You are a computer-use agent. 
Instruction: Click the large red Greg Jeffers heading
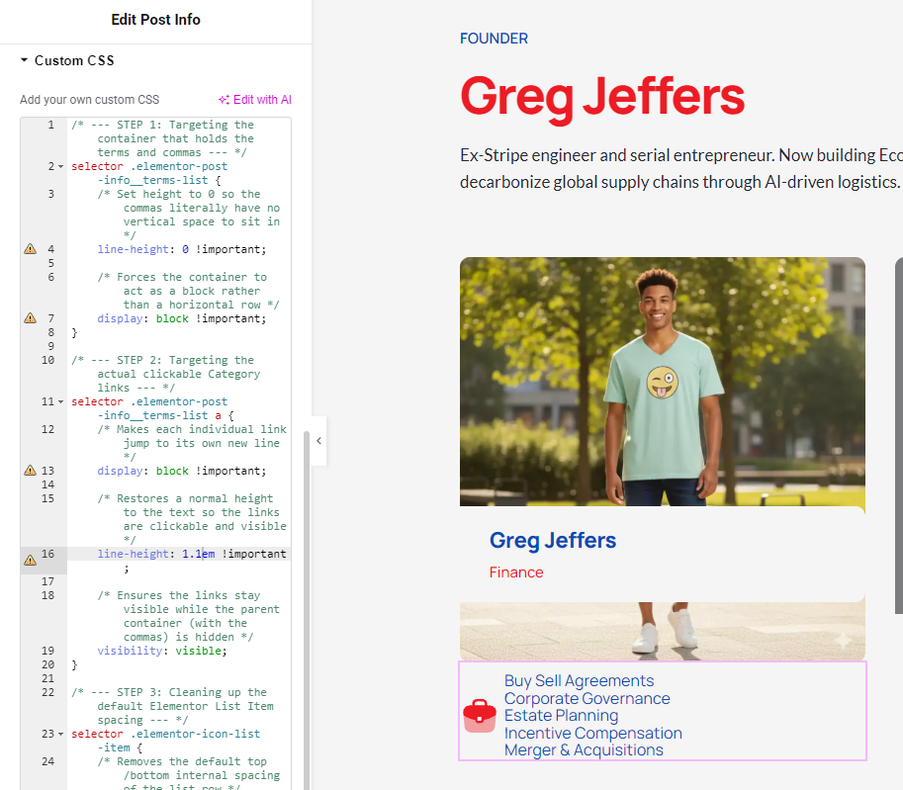click(602, 97)
